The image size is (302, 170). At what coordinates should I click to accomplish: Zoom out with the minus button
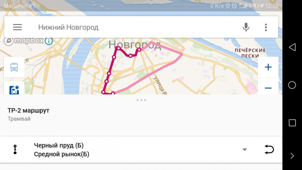[268, 87]
